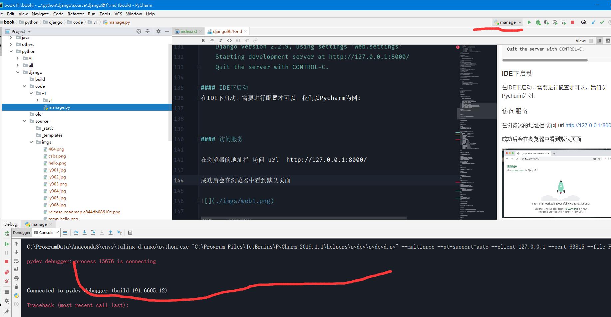Rerun manage in the Debug panel
Image resolution: width=611 pixels, height=317 pixels.
pos(7,233)
